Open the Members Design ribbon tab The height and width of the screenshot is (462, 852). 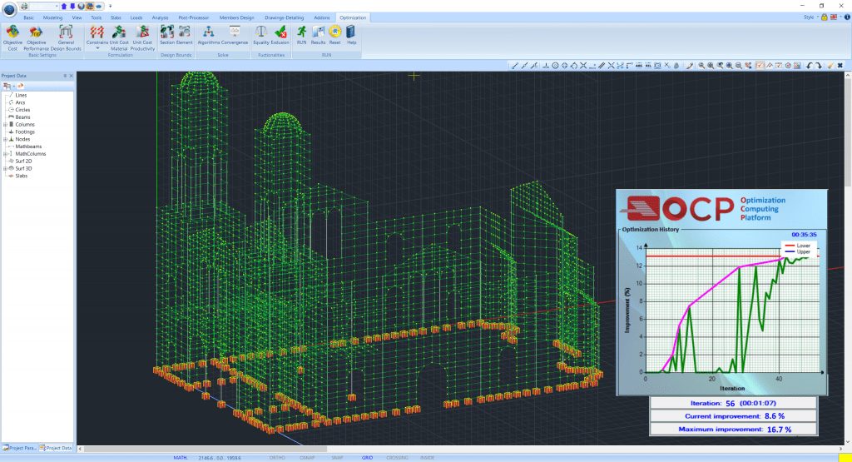pyautogui.click(x=236, y=17)
